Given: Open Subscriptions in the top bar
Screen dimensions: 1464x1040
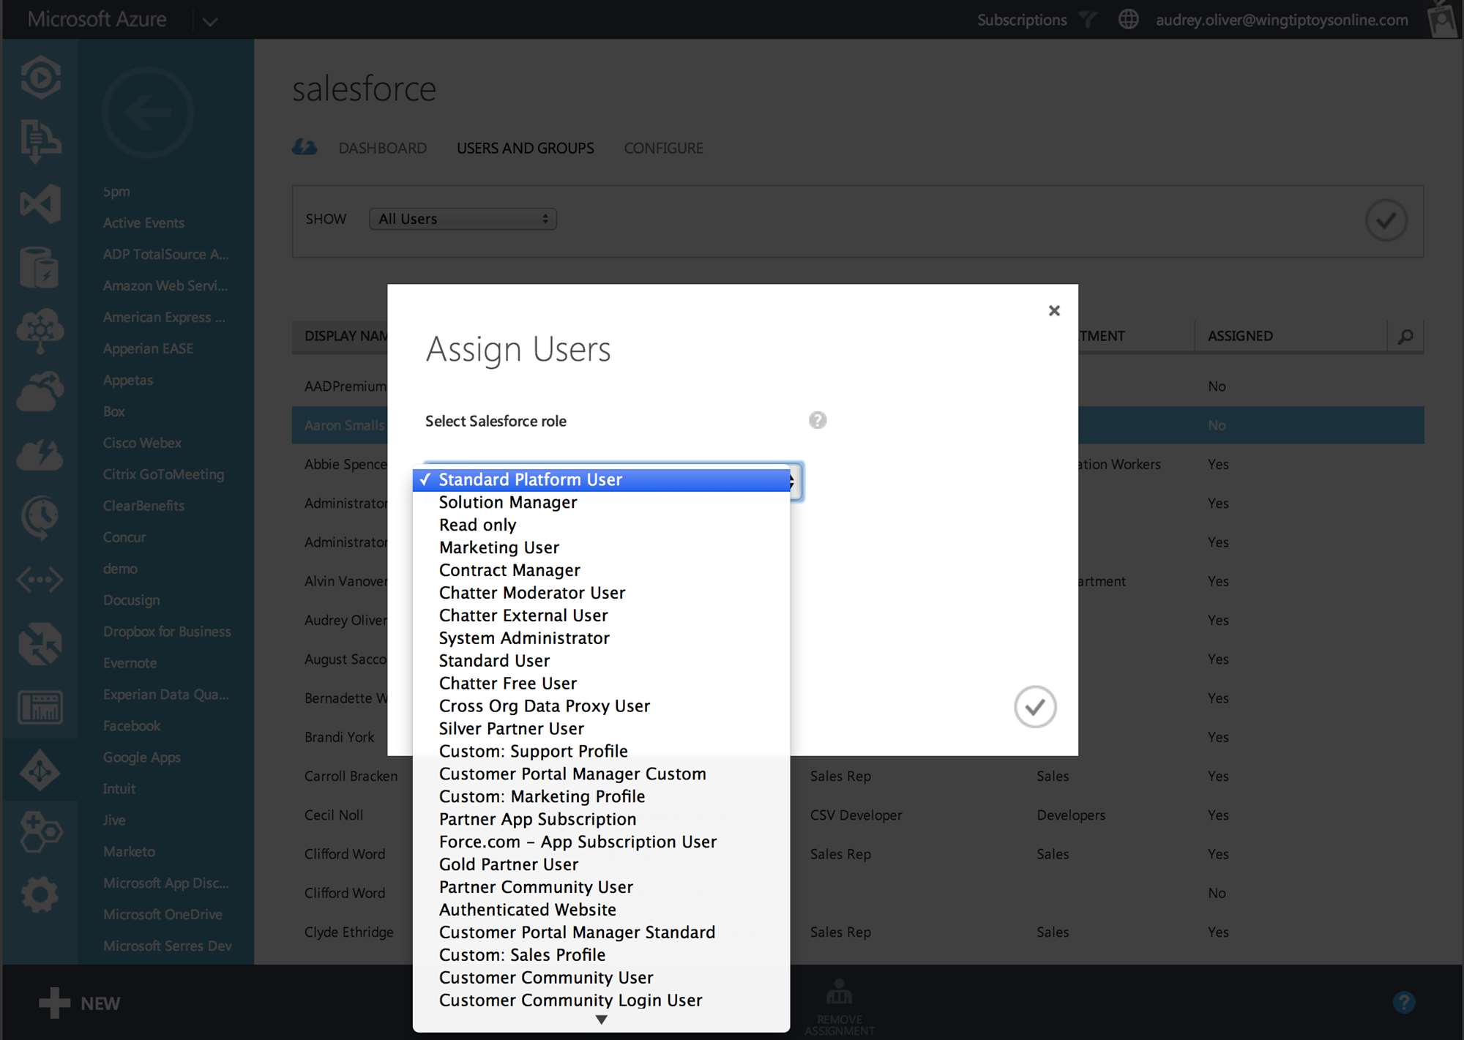Looking at the screenshot, I should pos(1022,20).
